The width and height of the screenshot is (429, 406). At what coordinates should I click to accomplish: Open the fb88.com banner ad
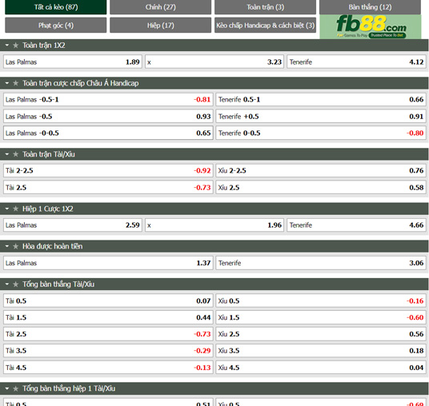tap(371, 27)
